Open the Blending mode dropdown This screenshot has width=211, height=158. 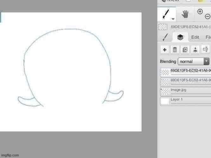[x=194, y=61]
